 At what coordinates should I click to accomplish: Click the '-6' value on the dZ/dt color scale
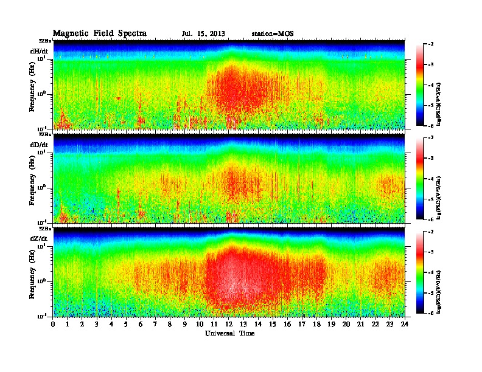coord(431,313)
